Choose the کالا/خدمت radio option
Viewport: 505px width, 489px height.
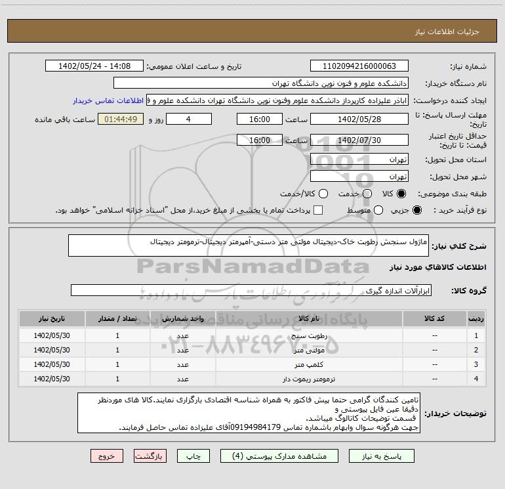coord(321,194)
